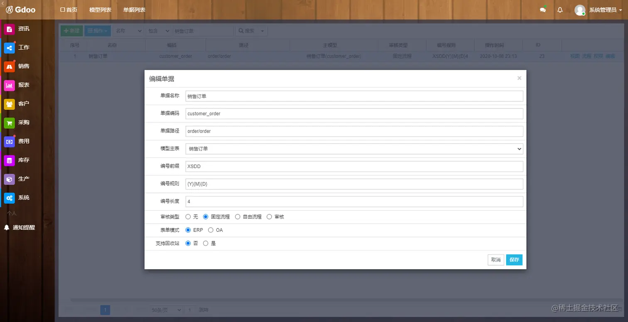Open the 库存 database icon in sidebar
Screen dimensions: 628x322
click(x=9, y=160)
